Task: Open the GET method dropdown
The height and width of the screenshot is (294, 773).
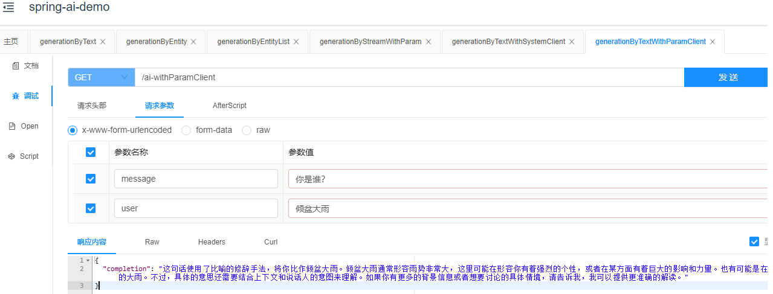Action: click(x=101, y=77)
